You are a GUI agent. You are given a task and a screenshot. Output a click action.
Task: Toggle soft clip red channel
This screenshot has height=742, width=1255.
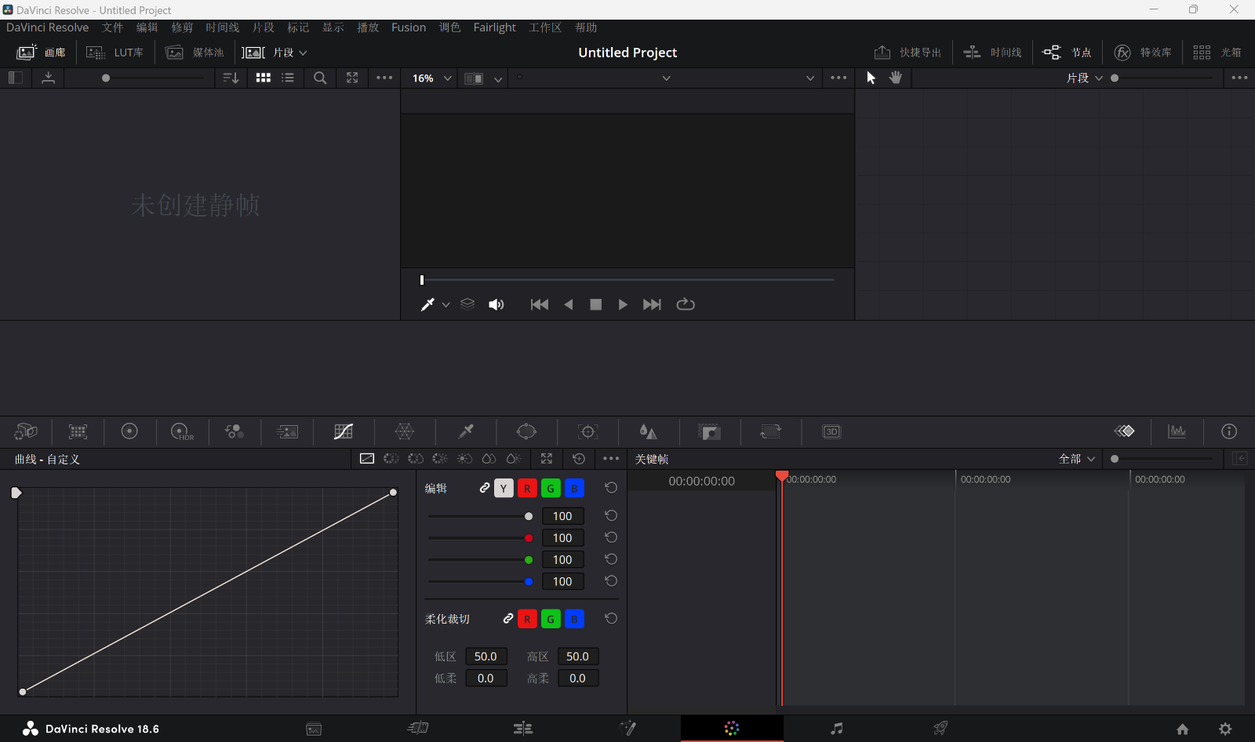(527, 619)
